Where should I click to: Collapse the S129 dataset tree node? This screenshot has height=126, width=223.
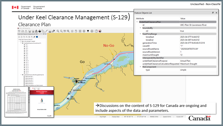pyautogui.click(x=19, y=41)
